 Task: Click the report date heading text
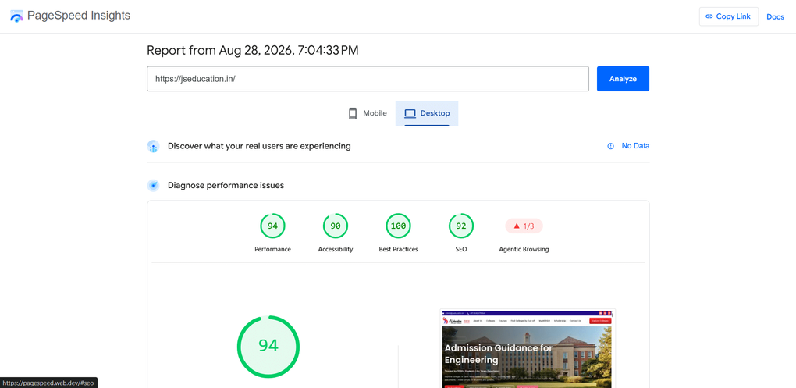tap(252, 50)
